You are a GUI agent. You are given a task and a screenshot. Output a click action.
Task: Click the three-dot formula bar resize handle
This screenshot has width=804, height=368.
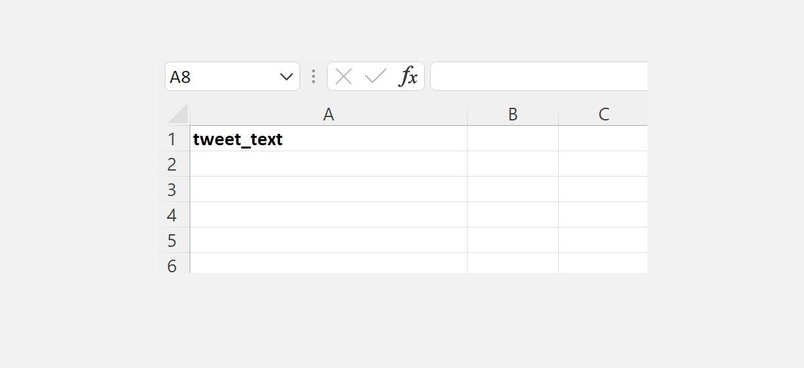click(313, 77)
